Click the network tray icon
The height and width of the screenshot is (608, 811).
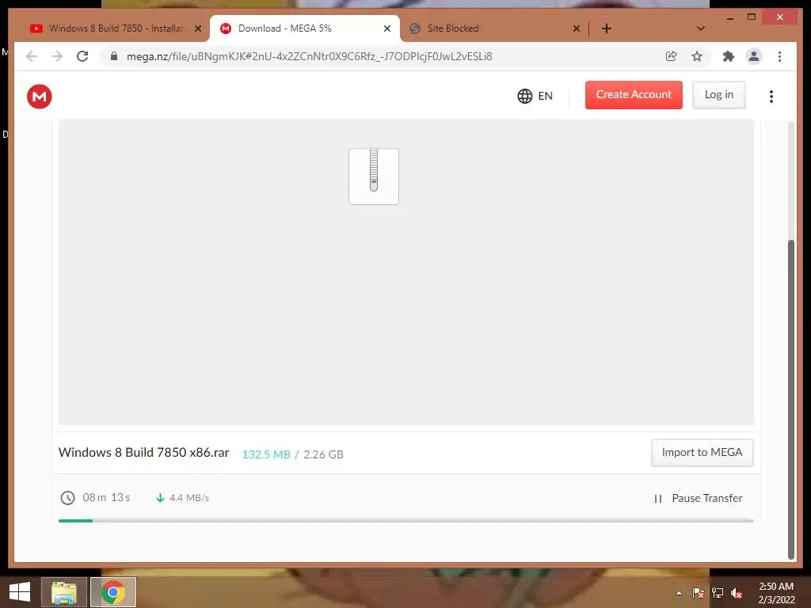pyautogui.click(x=717, y=593)
